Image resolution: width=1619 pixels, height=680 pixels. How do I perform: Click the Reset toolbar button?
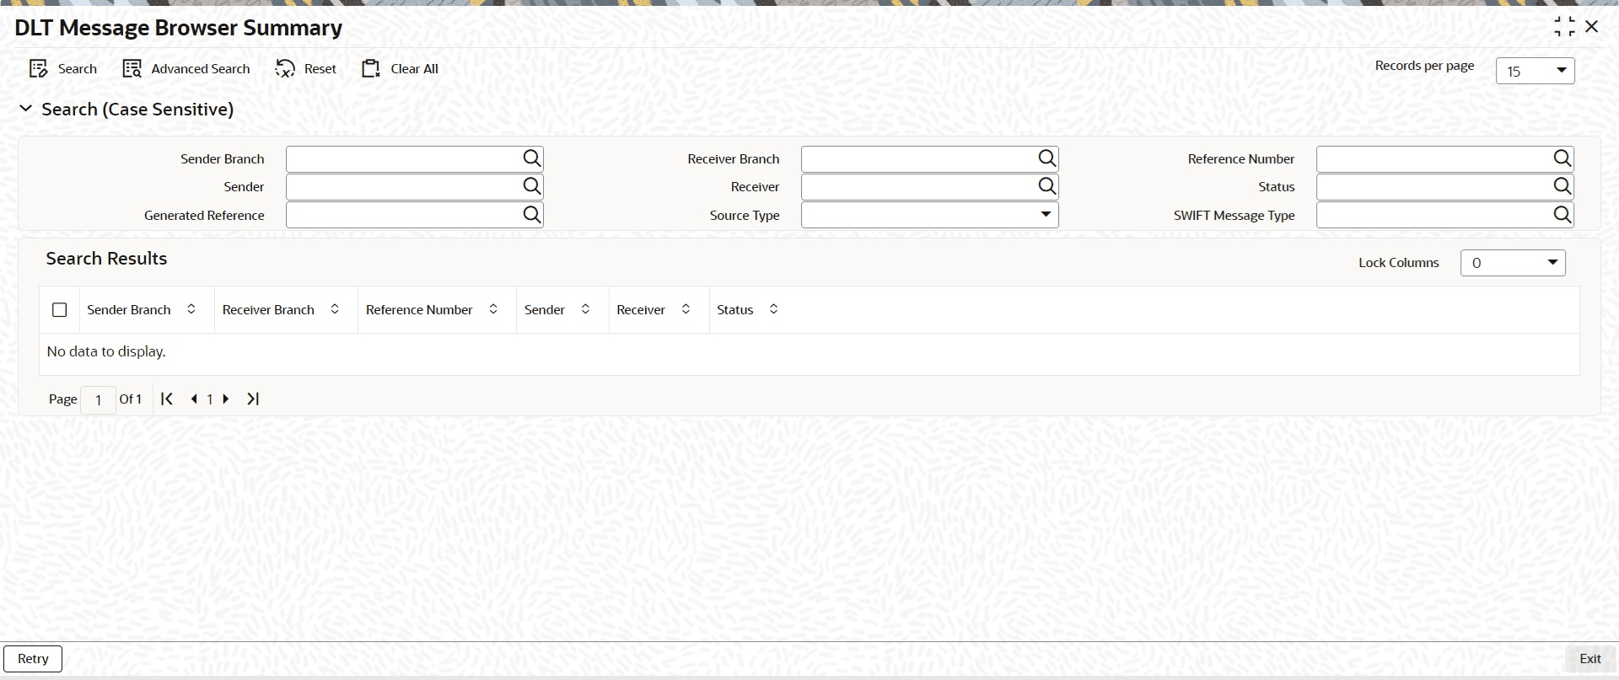306,69
